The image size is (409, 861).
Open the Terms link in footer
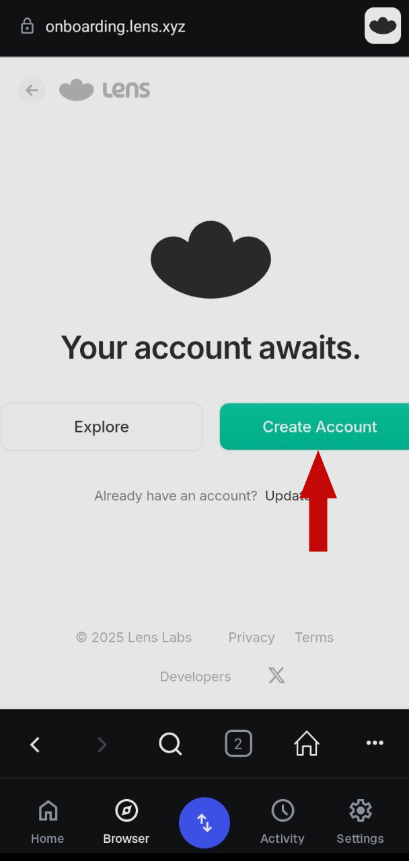point(314,638)
